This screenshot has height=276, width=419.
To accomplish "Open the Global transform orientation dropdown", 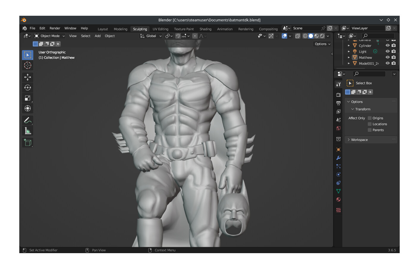I will coord(151,36).
